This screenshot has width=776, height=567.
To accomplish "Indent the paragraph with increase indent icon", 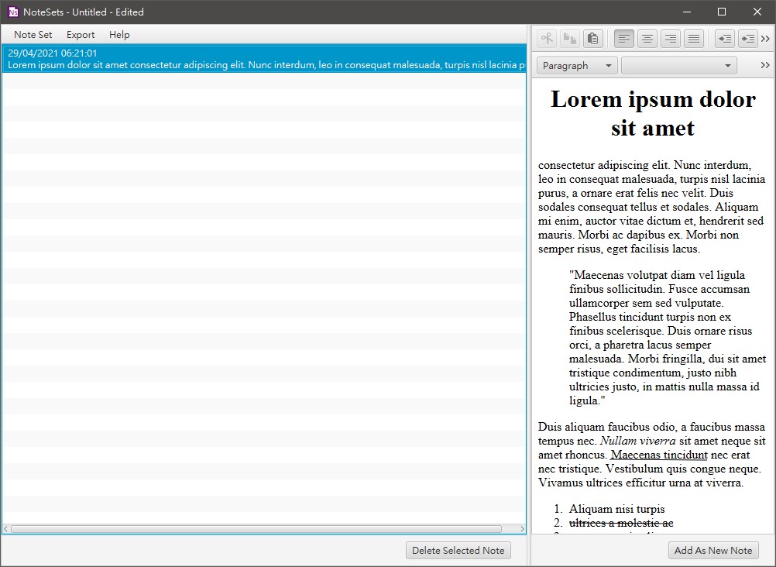I will pos(747,39).
